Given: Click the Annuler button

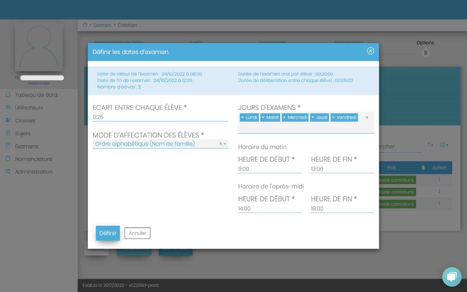Looking at the screenshot, I should pyautogui.click(x=137, y=233).
